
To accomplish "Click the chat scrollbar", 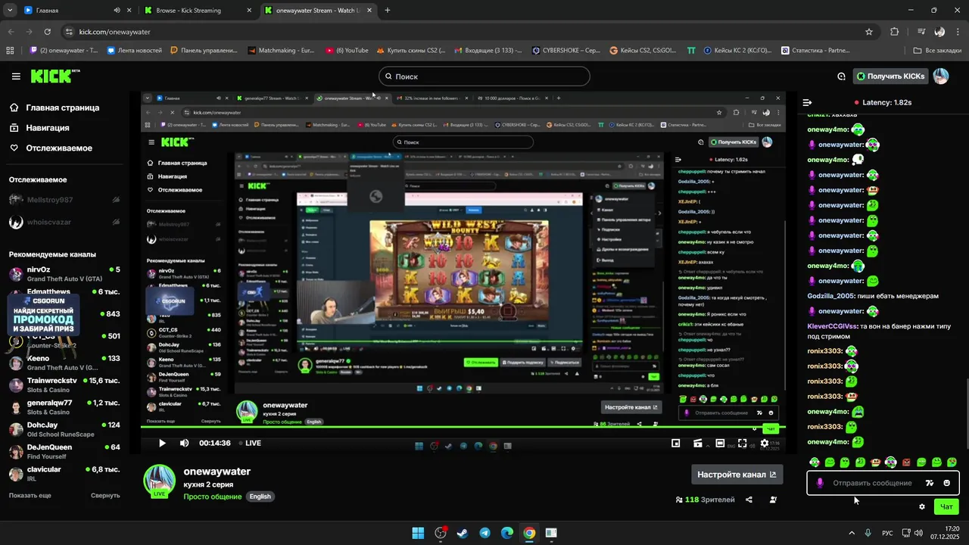I will (x=966, y=413).
